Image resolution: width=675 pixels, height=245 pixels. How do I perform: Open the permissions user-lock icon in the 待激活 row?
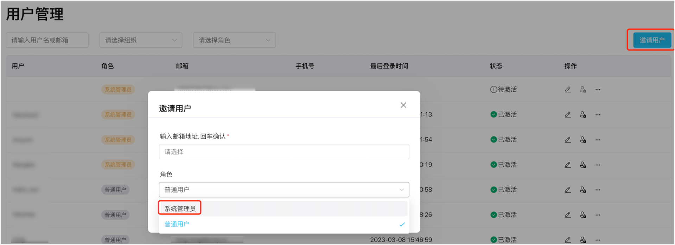(583, 90)
